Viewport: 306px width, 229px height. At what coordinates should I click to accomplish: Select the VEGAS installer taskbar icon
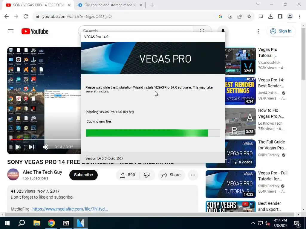[81, 223]
